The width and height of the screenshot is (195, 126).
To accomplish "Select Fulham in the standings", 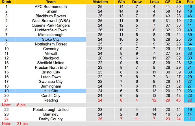I will click(x=51, y=11).
